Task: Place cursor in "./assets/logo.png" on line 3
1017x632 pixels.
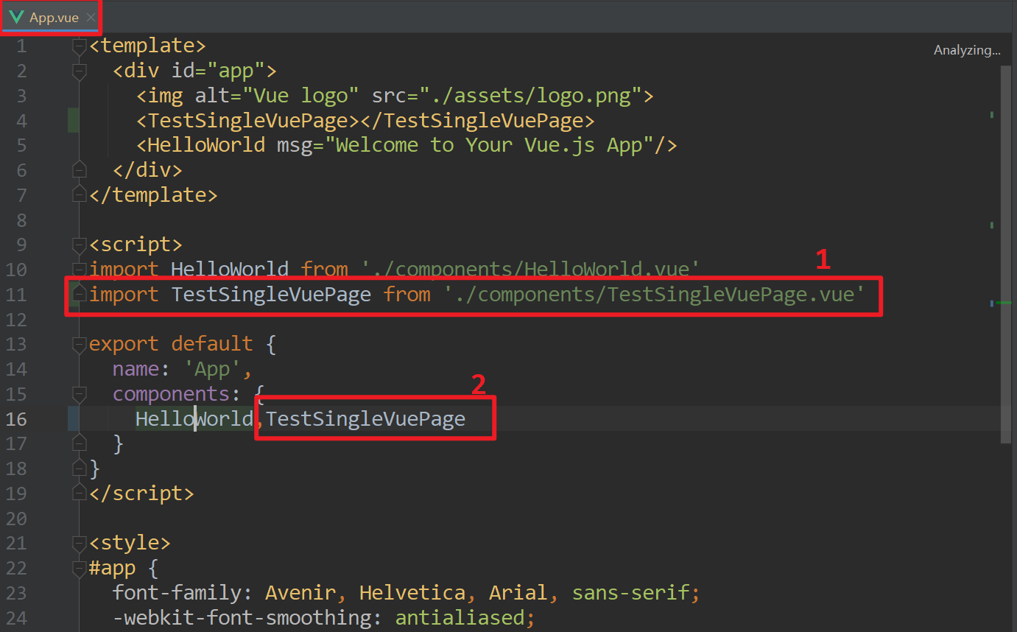Action: pyautogui.click(x=538, y=96)
